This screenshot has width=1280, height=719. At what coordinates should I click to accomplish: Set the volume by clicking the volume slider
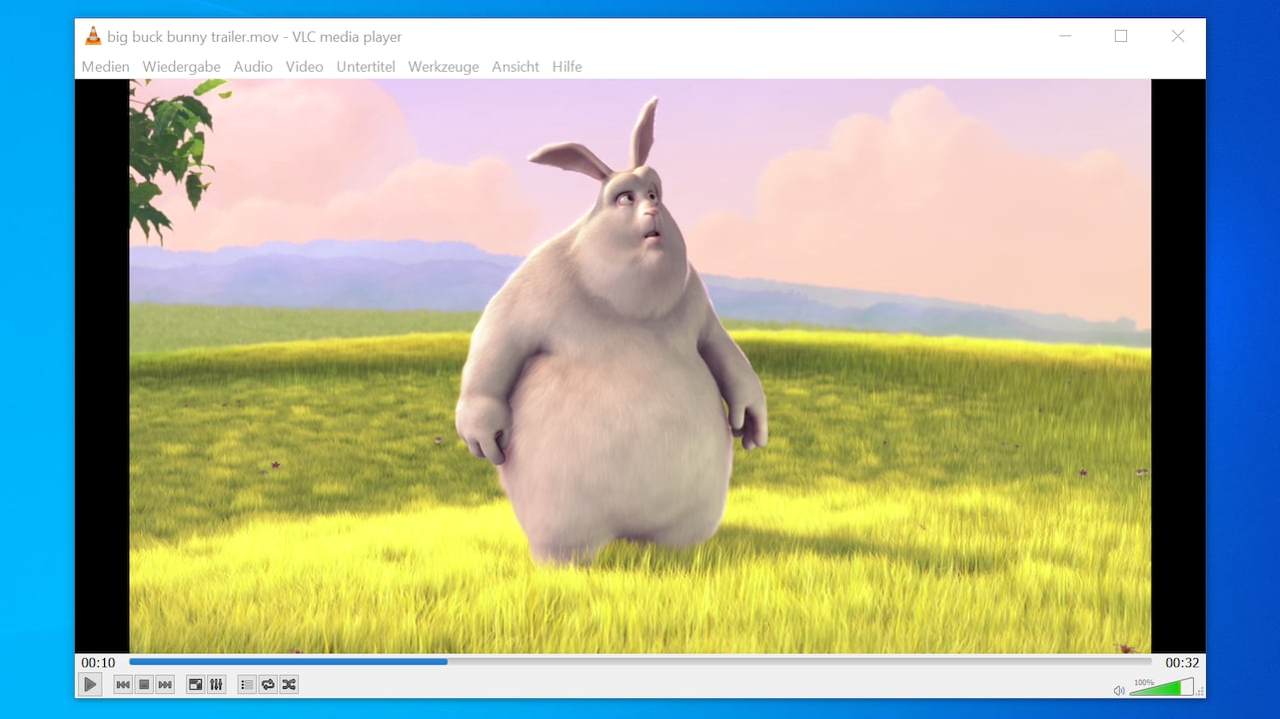tap(1164, 687)
